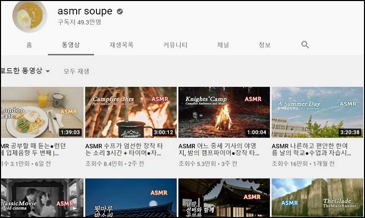Open the 툇마루 moon night thumbnail

click(131, 198)
